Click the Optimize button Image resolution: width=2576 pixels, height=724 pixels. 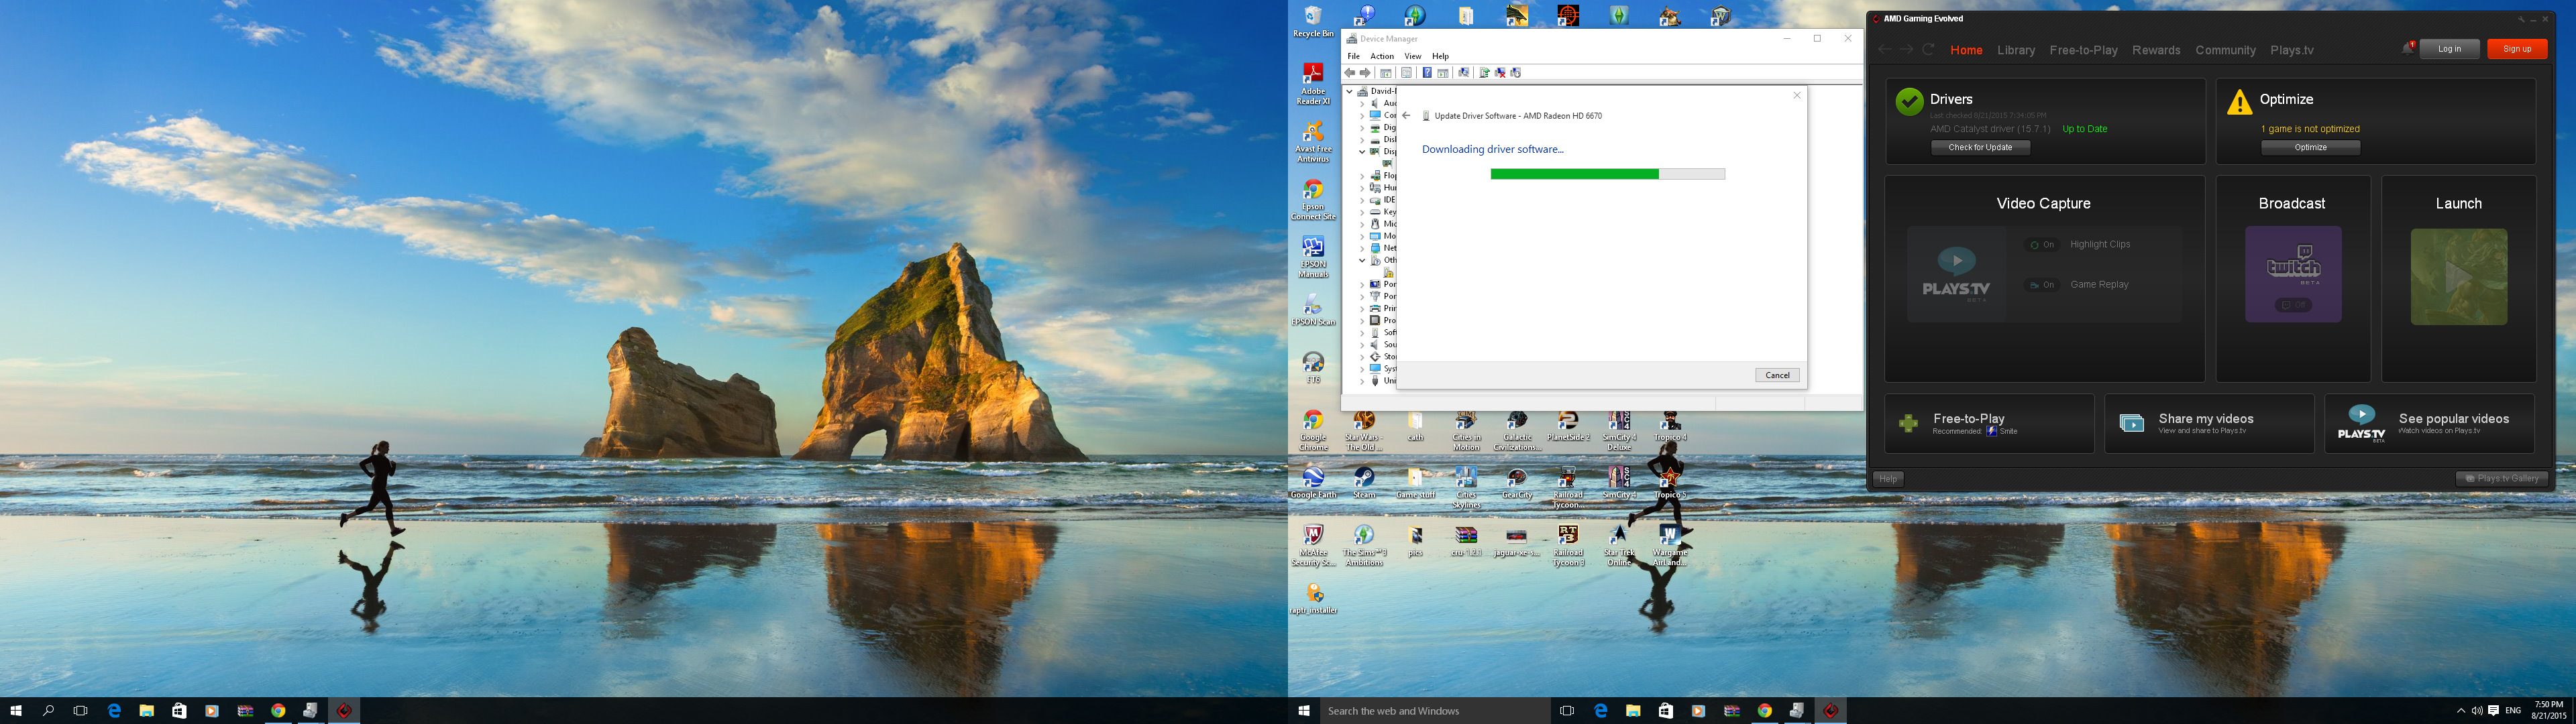pyautogui.click(x=2310, y=147)
